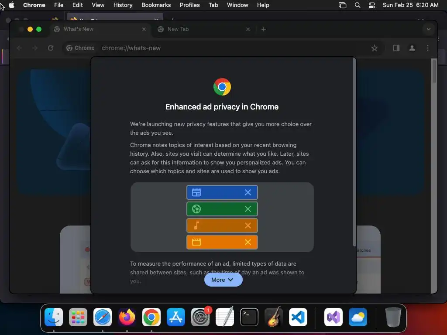Image resolution: width=447 pixels, height=335 pixels.
Task: Expand the tab search dropdown
Action: pyautogui.click(x=429, y=29)
